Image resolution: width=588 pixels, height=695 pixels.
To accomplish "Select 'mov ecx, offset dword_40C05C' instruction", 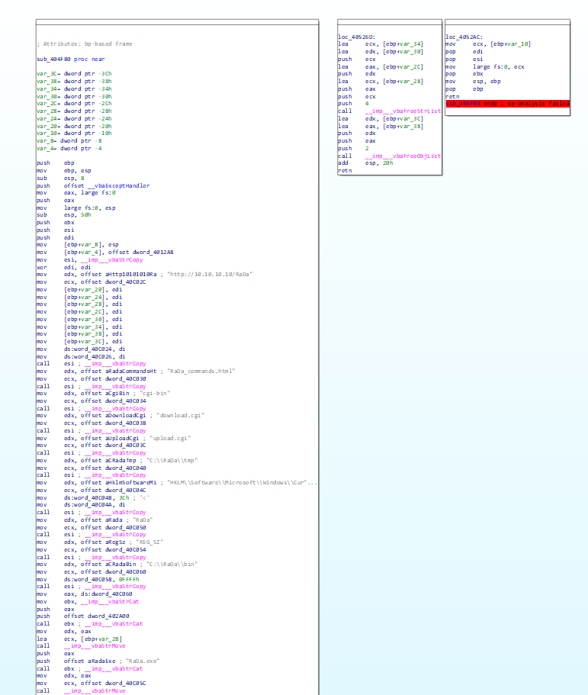I will click(x=92, y=683).
